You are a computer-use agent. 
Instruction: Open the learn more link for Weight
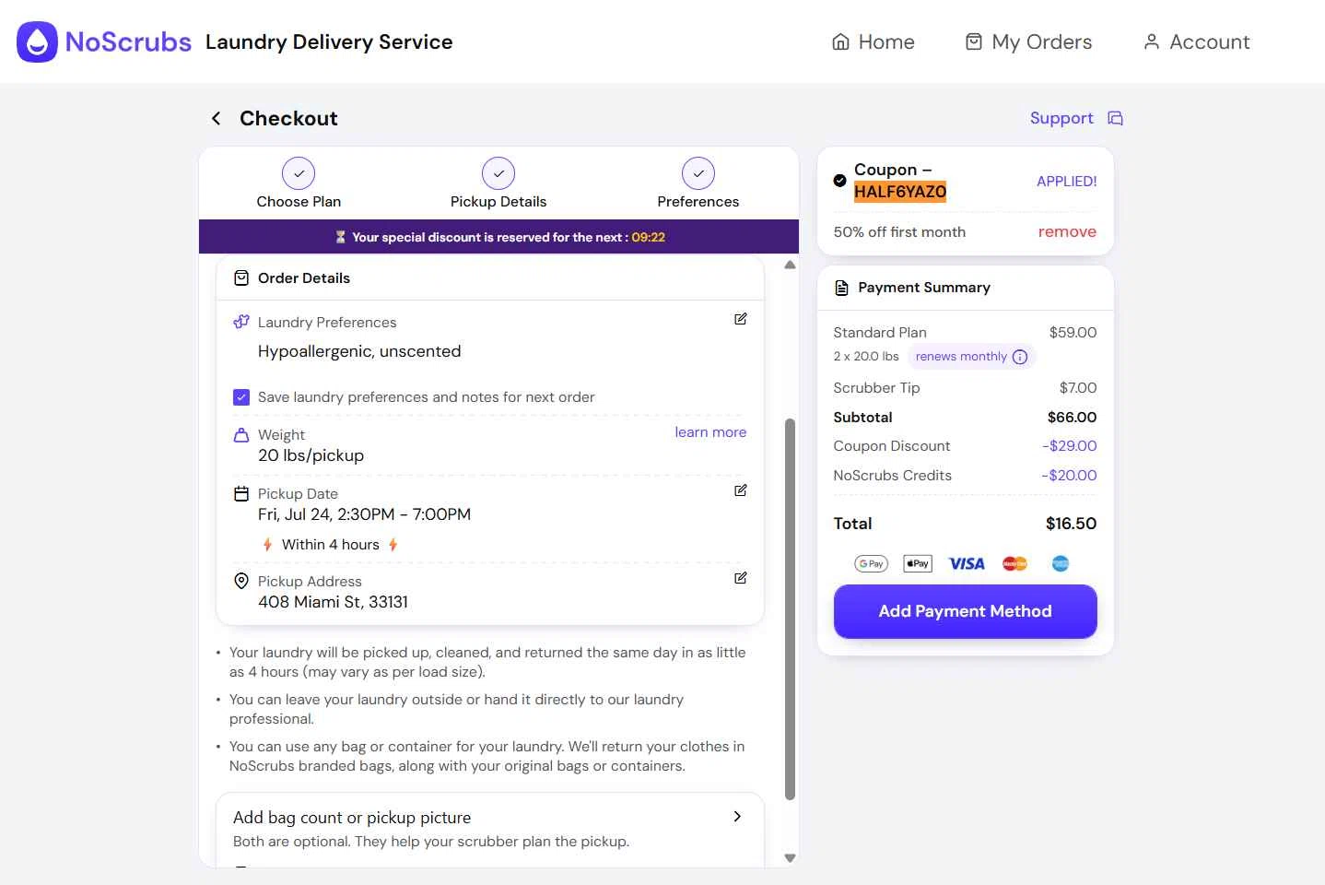click(710, 432)
